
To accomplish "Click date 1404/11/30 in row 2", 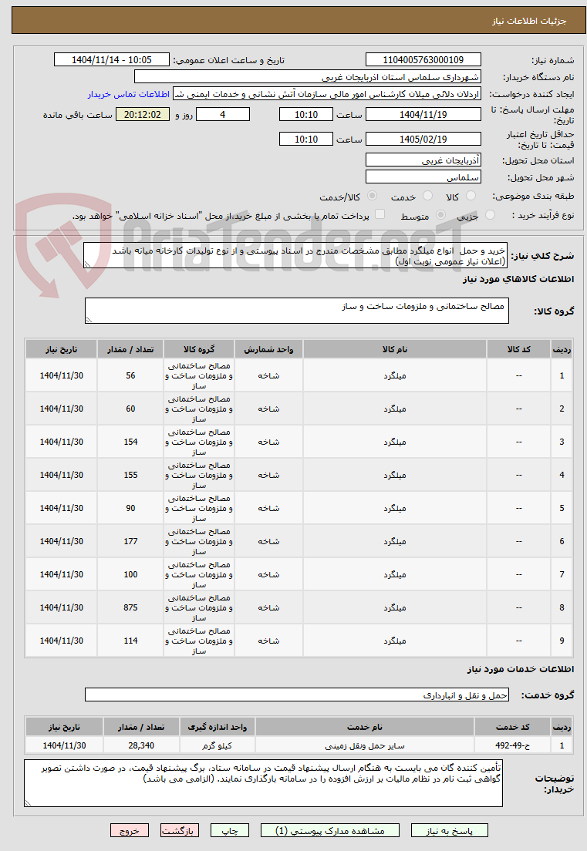I will pos(62,409).
